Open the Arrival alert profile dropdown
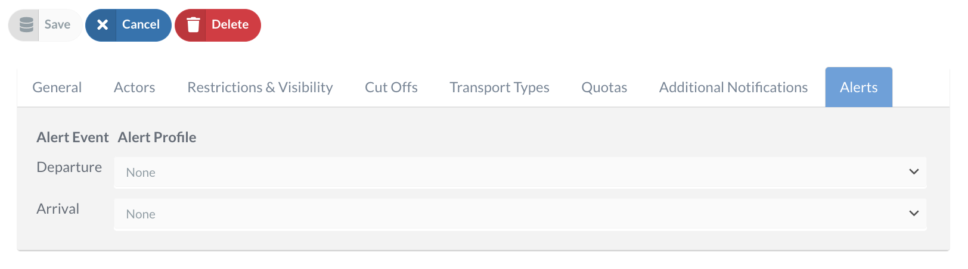The height and width of the screenshot is (269, 968). coord(513,214)
